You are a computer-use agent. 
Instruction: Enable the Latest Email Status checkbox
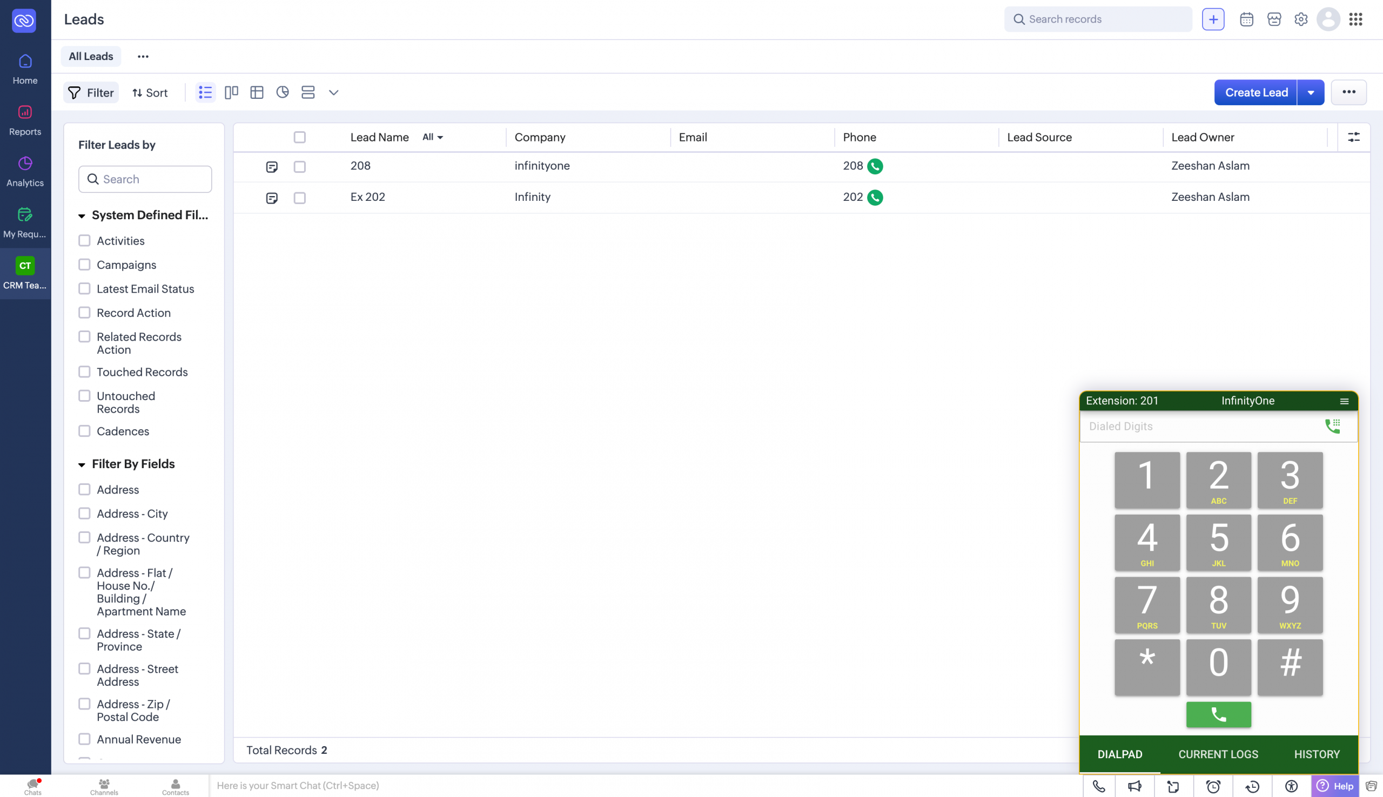point(84,289)
